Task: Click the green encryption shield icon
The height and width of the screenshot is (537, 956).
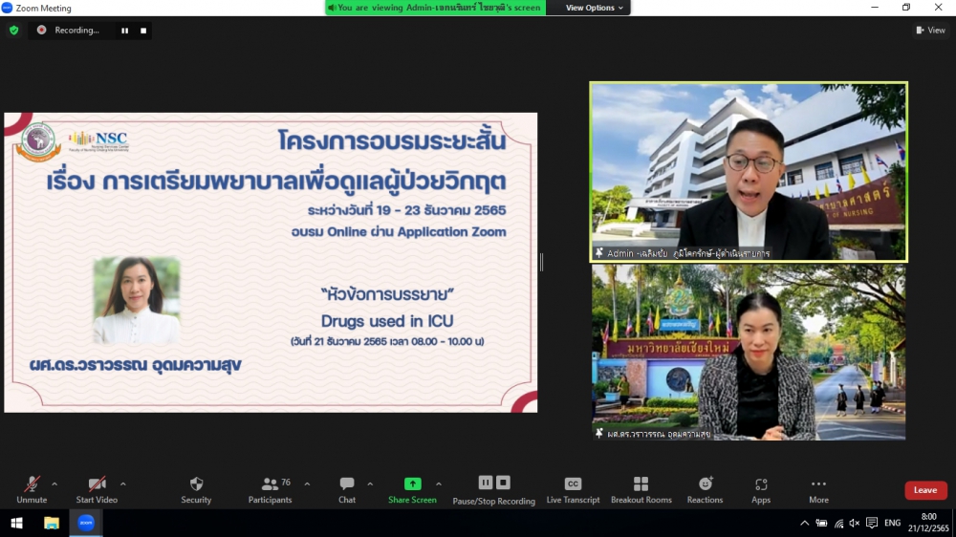Action: (x=13, y=31)
